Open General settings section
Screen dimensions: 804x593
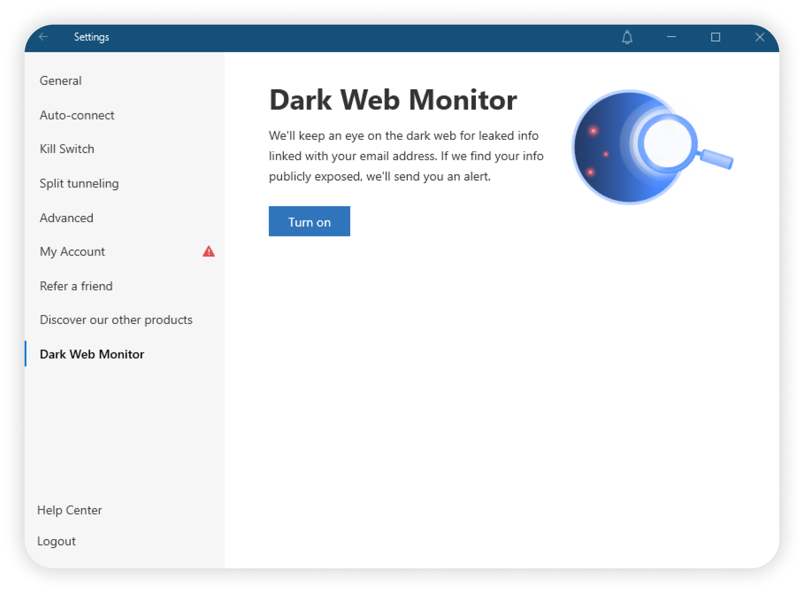point(60,80)
